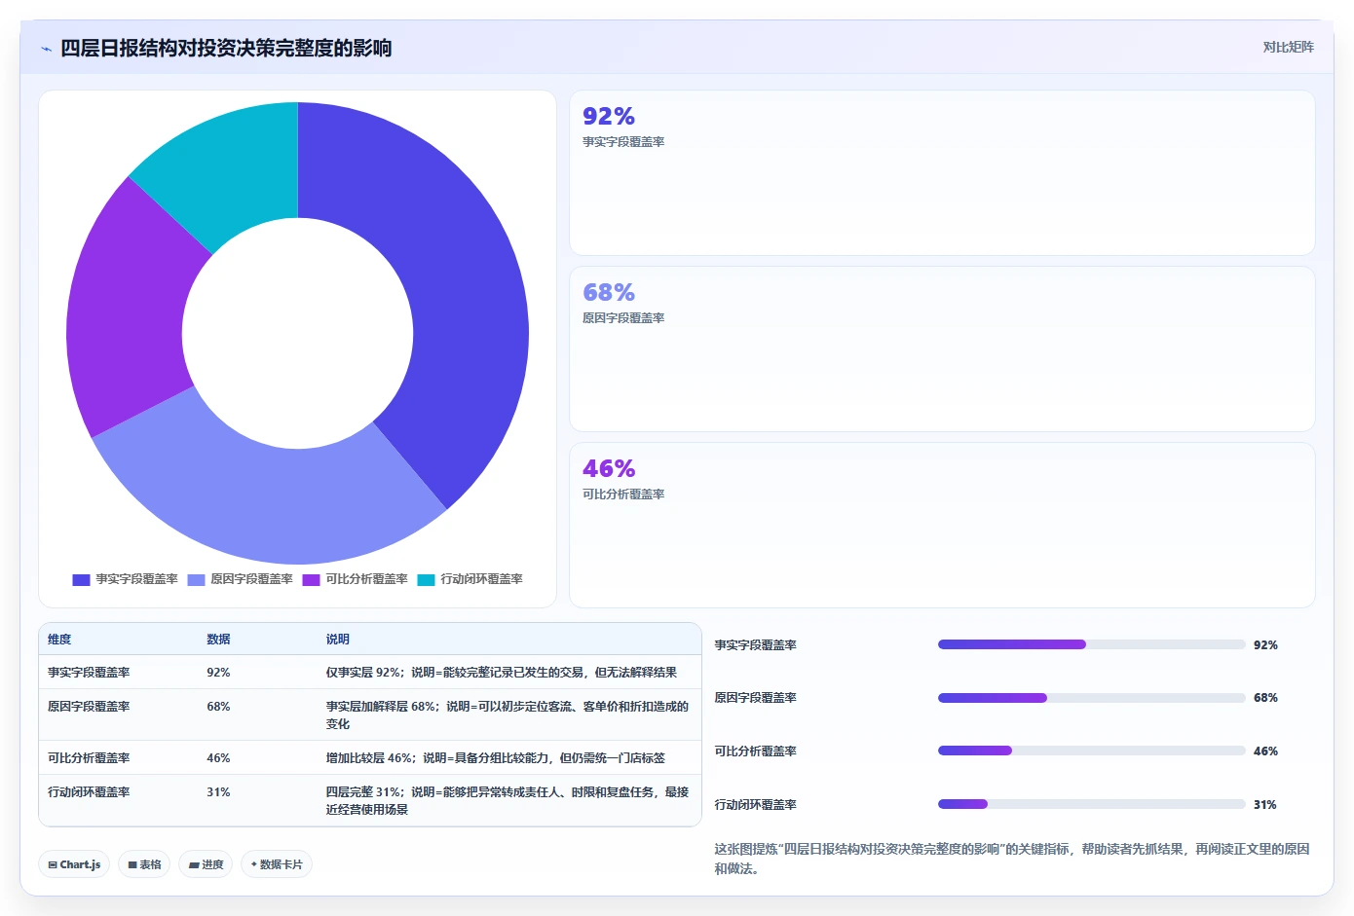1354x916 pixels.
Task: Click table cell 事实字段覆盖率
Action: [x=89, y=673]
